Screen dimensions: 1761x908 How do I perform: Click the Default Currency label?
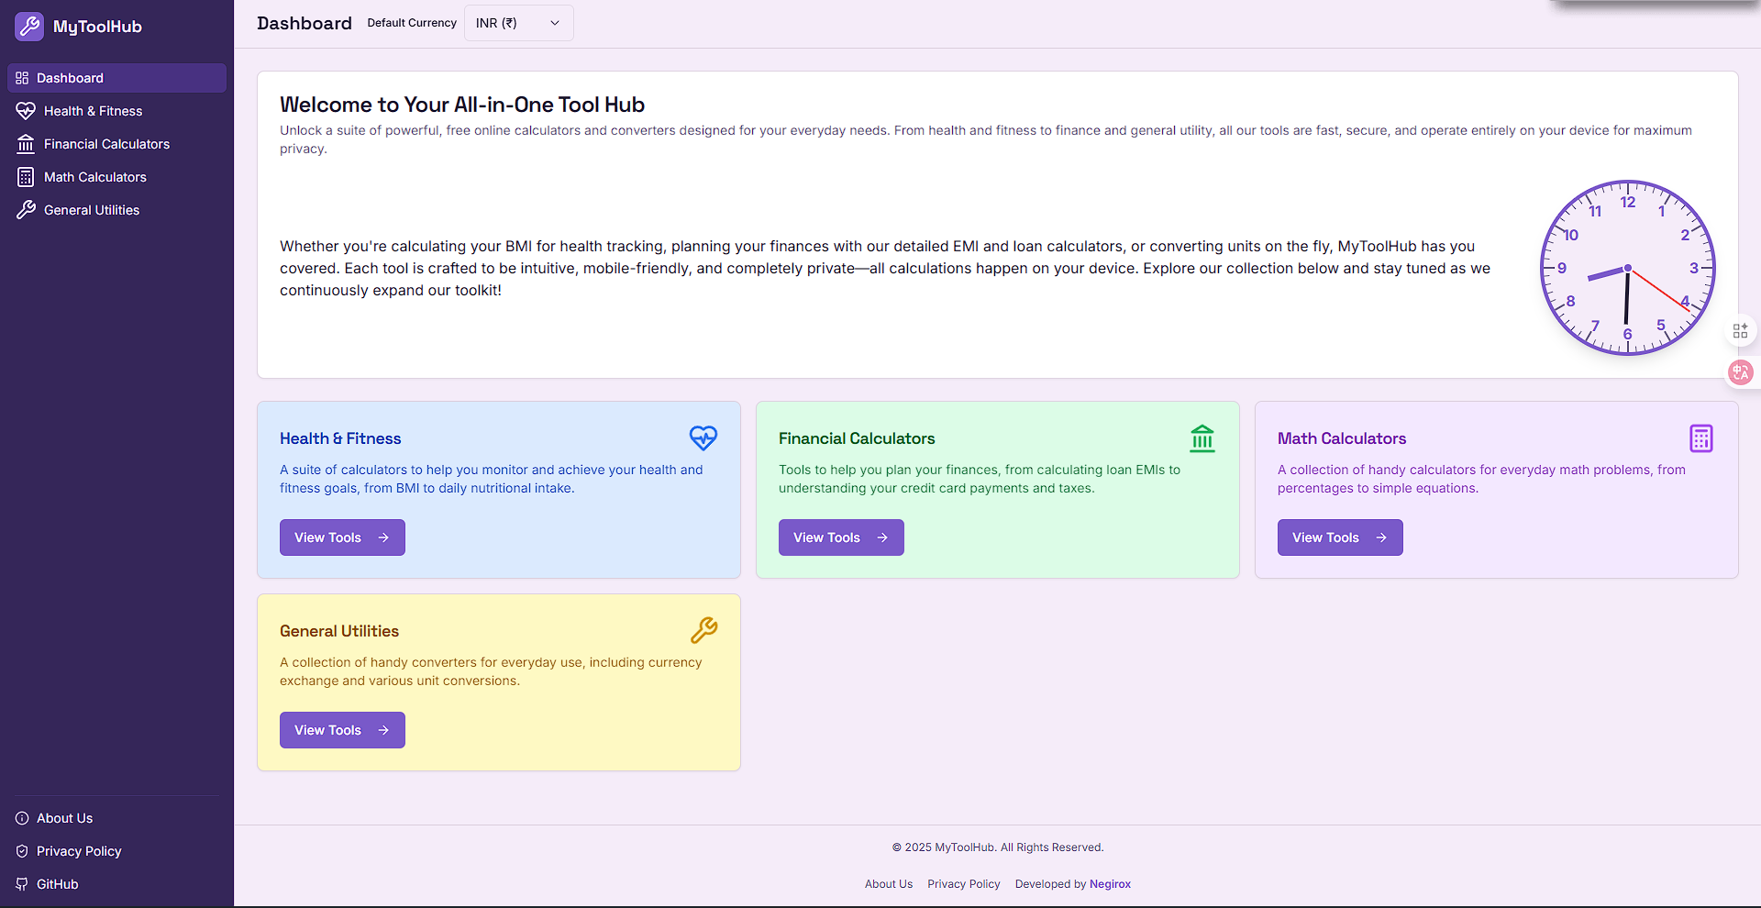tap(412, 23)
